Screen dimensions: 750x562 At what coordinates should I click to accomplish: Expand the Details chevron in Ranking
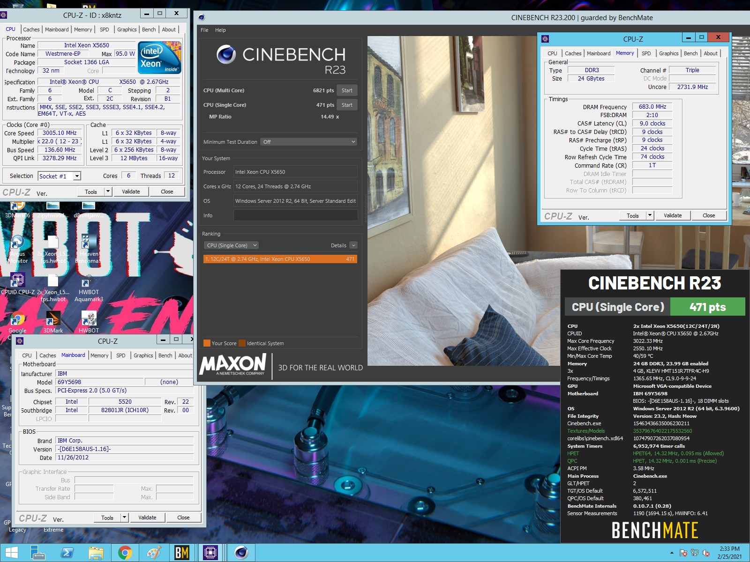click(353, 245)
